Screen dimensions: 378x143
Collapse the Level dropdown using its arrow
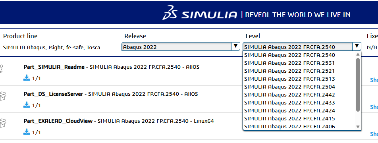357,46
